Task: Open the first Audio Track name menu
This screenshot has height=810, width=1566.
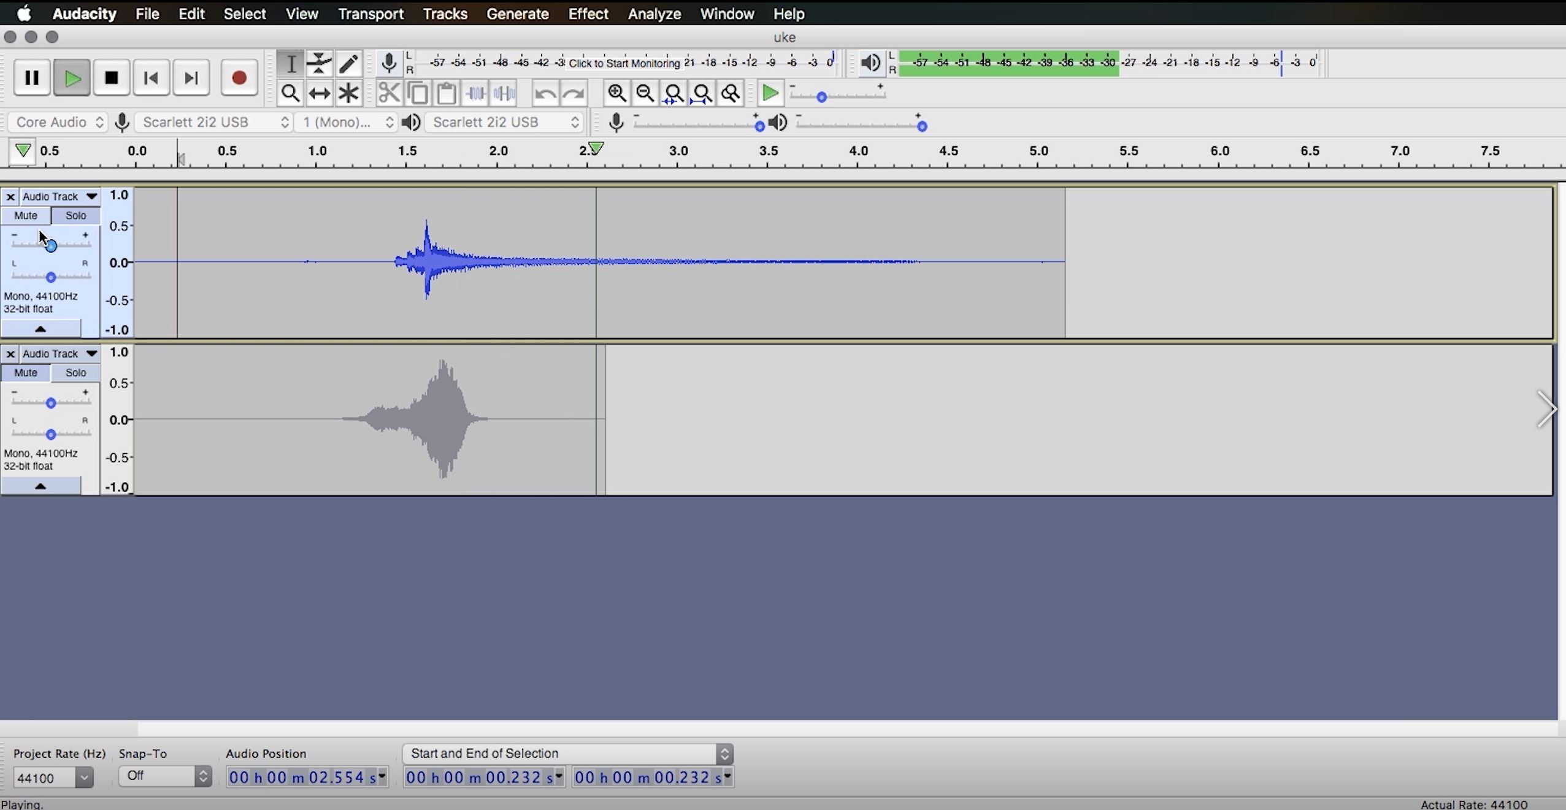Action: pyautogui.click(x=59, y=196)
